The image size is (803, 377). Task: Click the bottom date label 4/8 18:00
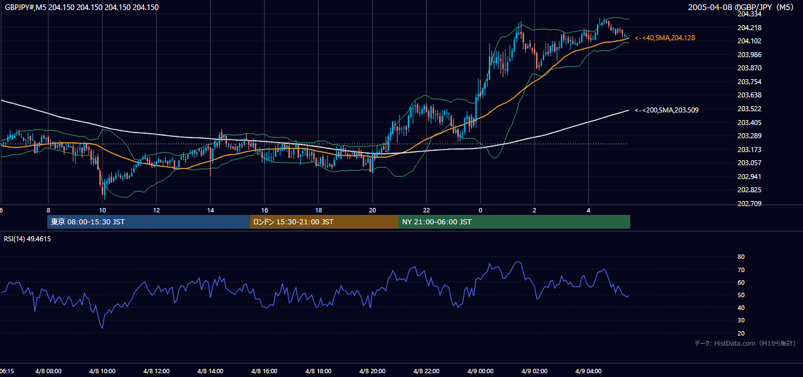coord(318,371)
